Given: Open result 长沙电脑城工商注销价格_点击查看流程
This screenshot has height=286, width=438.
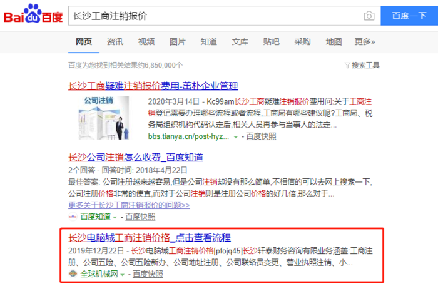Looking at the screenshot, I should [150, 238].
